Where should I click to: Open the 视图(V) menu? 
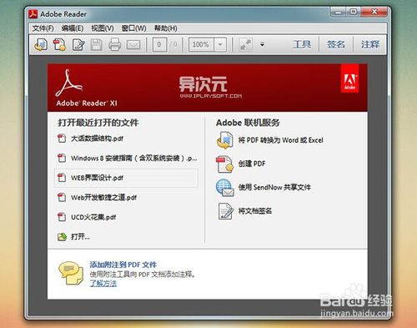(x=103, y=28)
